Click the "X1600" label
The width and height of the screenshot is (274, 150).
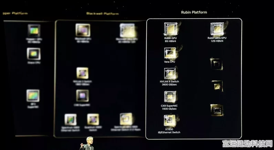pos(169,129)
